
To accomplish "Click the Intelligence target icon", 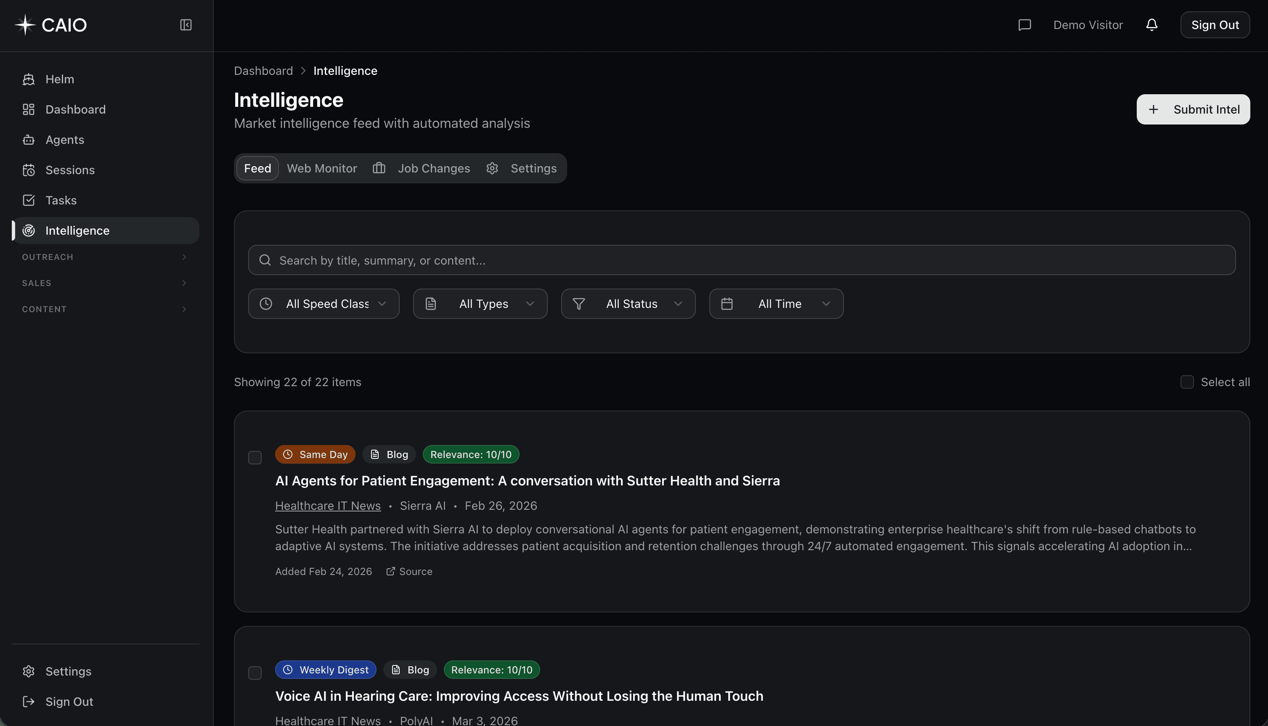I will [29, 231].
